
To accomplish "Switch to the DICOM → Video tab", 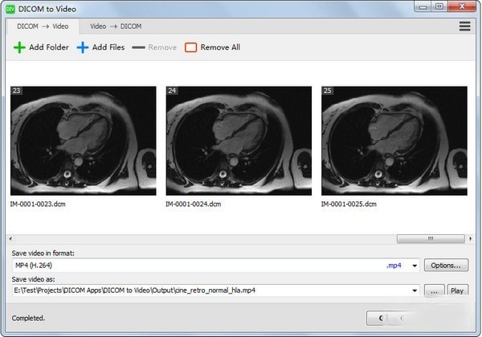I will point(43,26).
